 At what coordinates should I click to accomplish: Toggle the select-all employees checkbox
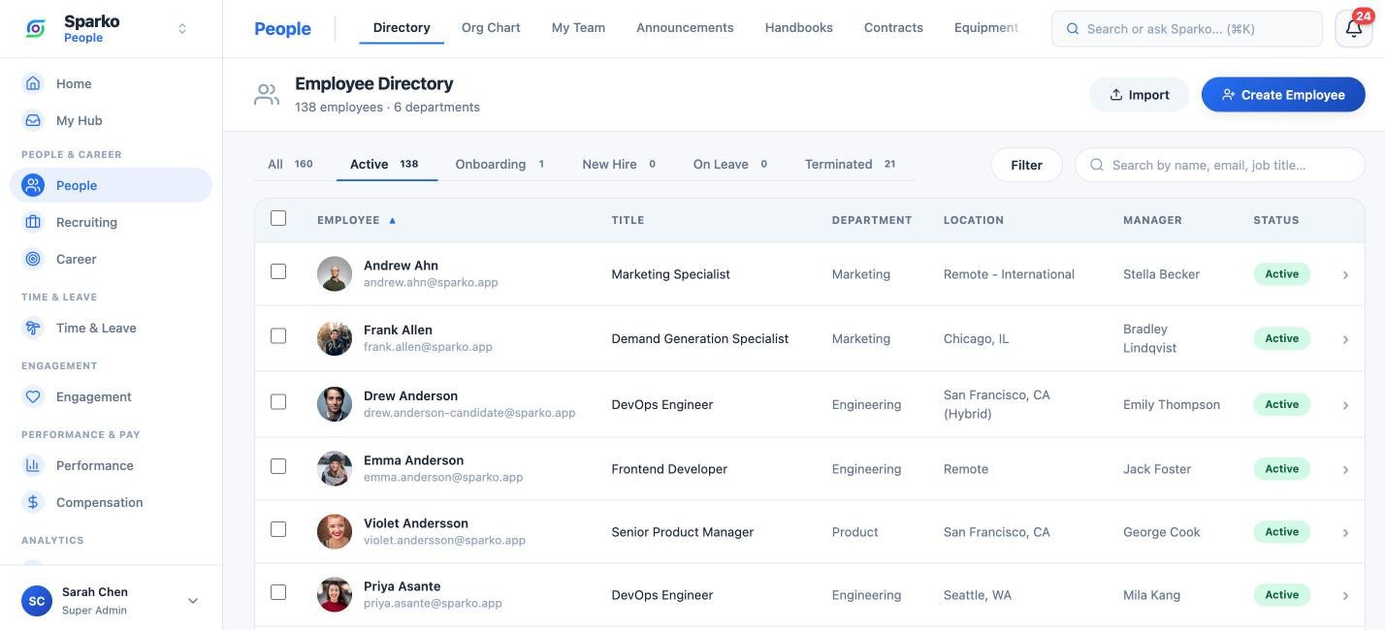(278, 218)
